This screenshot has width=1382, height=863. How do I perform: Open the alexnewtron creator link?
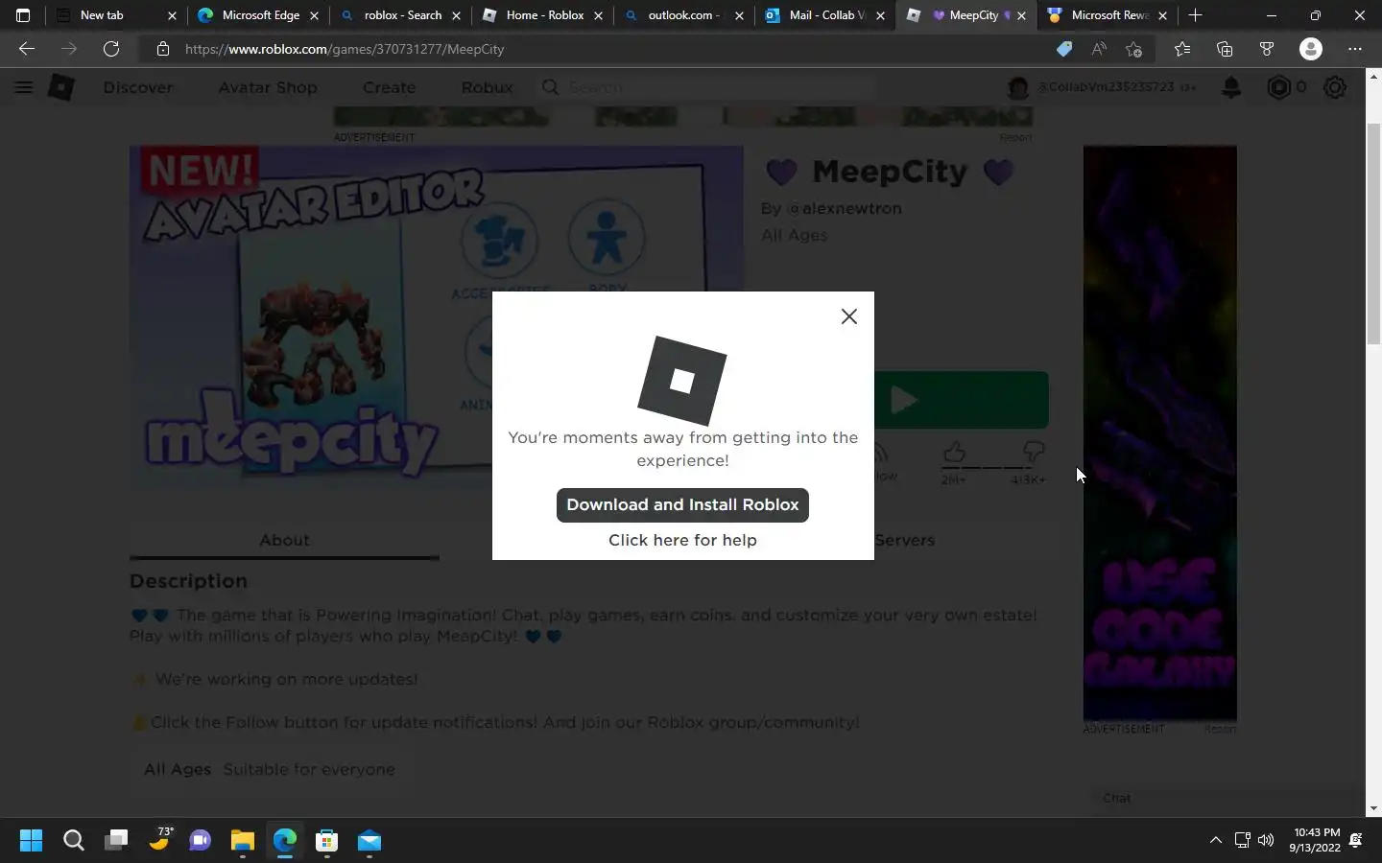(844, 208)
